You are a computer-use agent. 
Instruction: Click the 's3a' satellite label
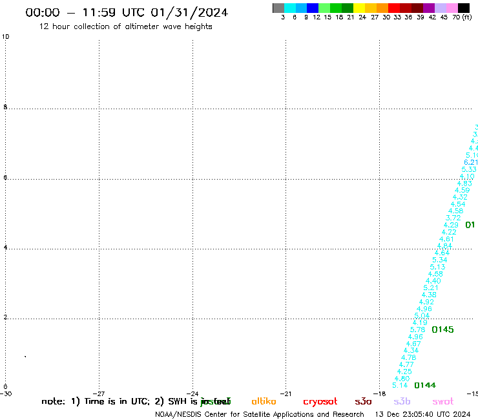(x=363, y=401)
